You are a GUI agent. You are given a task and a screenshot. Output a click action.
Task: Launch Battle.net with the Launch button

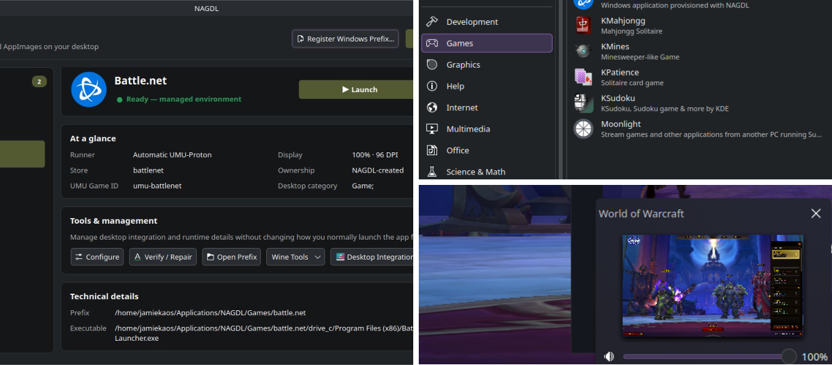(356, 89)
